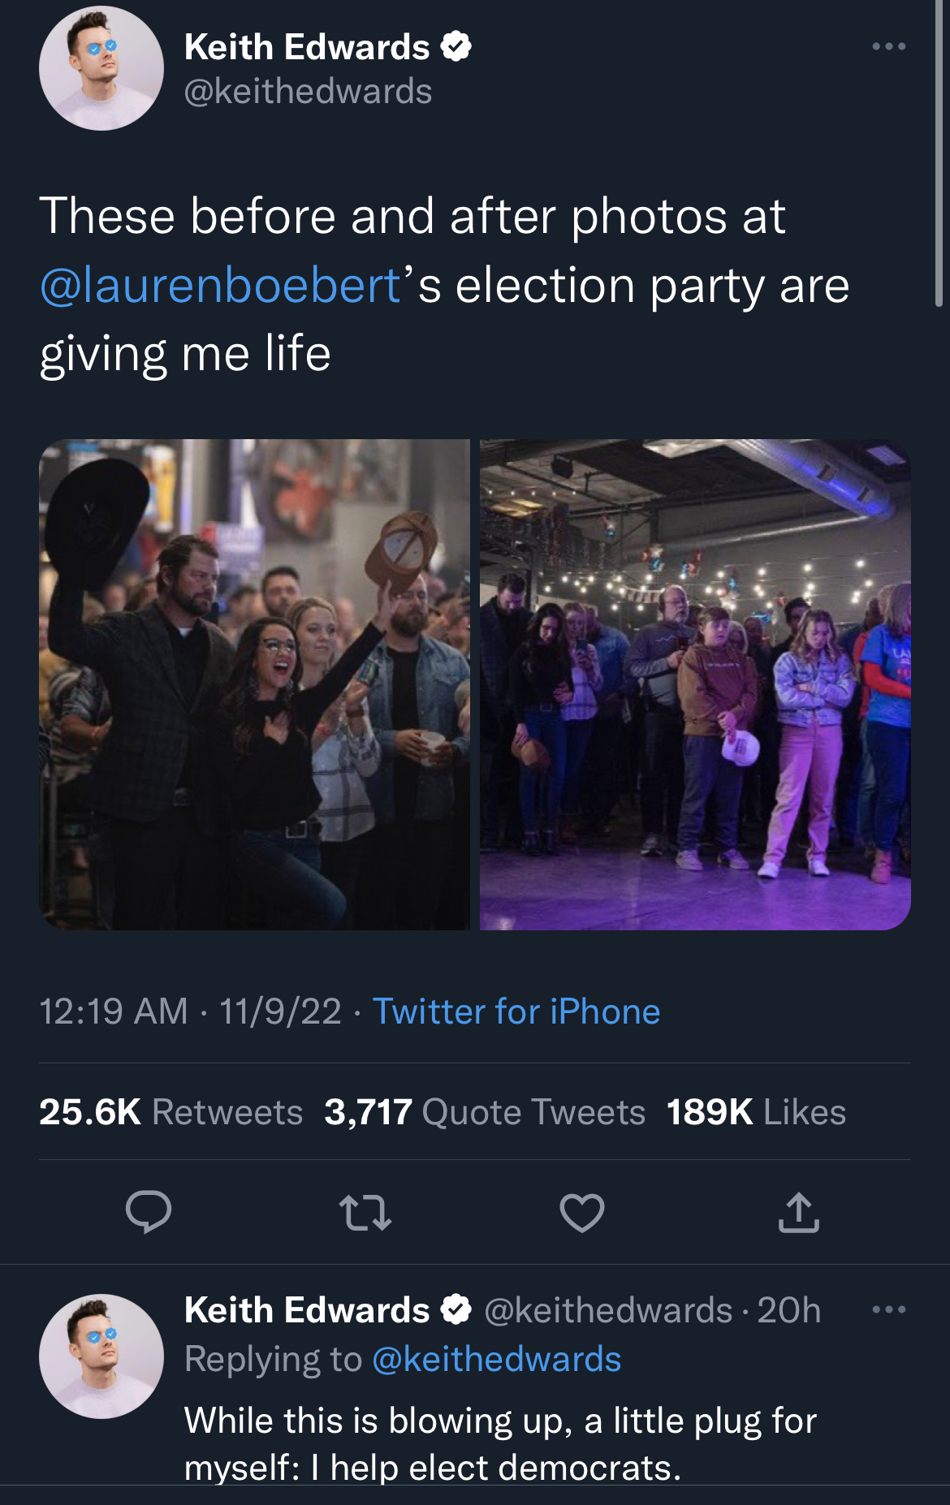Open the right photo with purple lighting

point(695,684)
